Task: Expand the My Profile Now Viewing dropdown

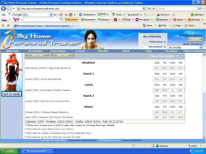Action: point(201,48)
